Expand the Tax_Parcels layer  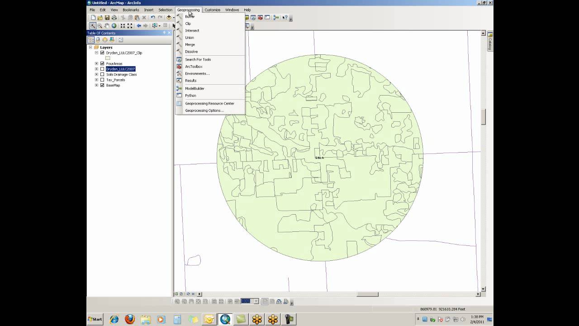[96, 80]
